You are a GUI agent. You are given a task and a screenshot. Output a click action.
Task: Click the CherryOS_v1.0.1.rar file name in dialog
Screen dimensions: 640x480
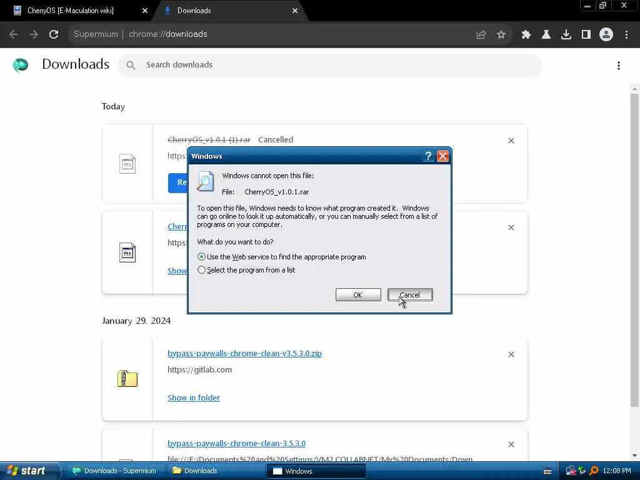pyautogui.click(x=276, y=192)
